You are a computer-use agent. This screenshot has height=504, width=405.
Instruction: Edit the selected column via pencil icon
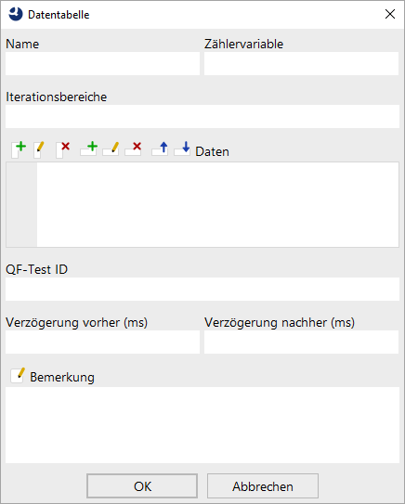(39, 149)
